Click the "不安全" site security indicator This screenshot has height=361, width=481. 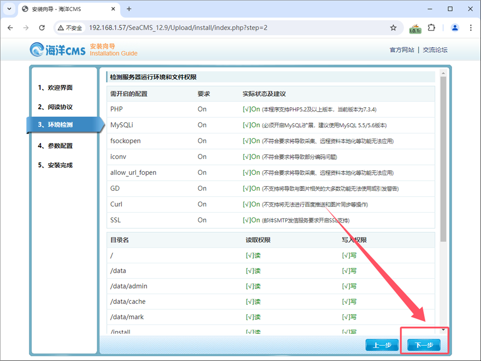(x=70, y=28)
